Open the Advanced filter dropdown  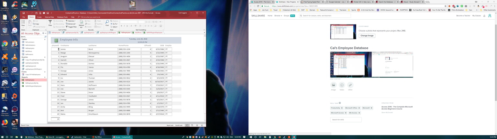71,24
